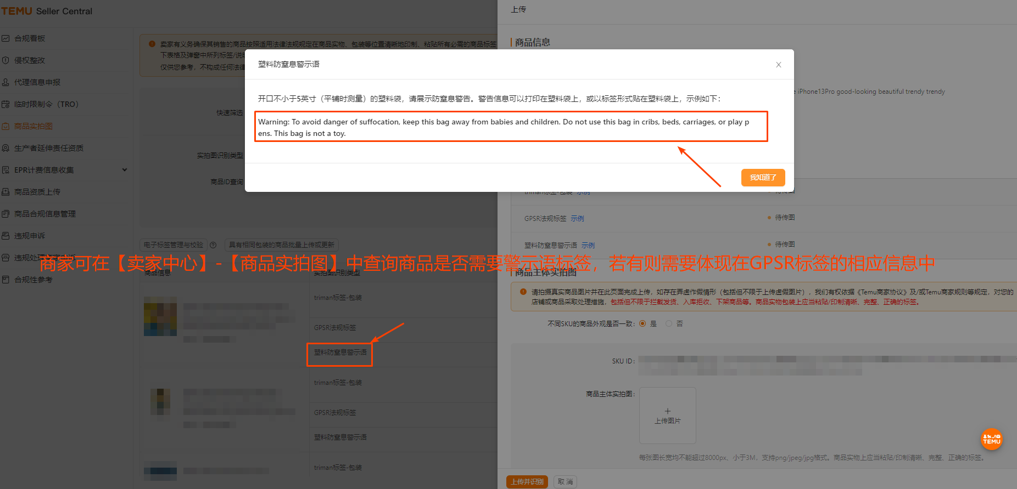Click the 商品信息 section heading in panel
Screen dimensions: 1017x489
[x=533, y=42]
